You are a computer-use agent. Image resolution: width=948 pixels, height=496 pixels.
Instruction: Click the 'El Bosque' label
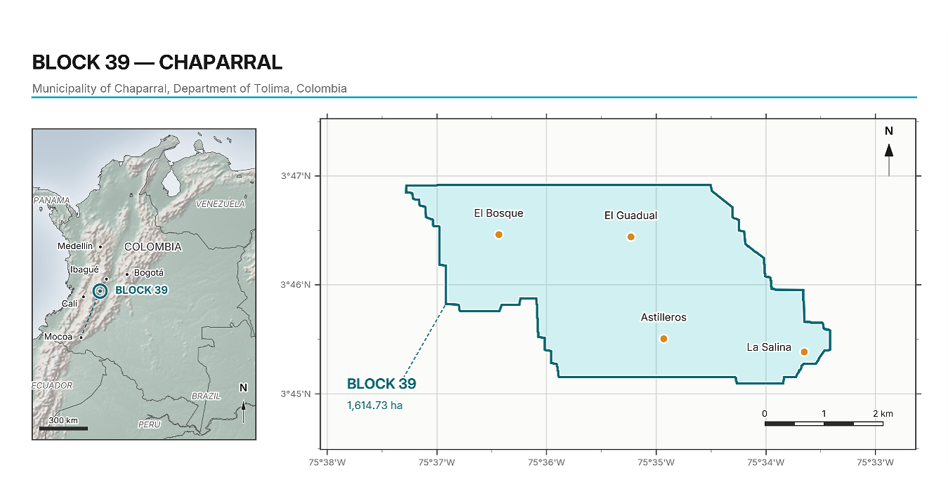499,213
